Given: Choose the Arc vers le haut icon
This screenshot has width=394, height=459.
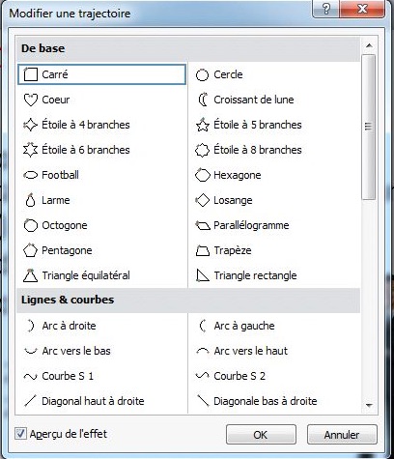Looking at the screenshot, I should point(203,351).
